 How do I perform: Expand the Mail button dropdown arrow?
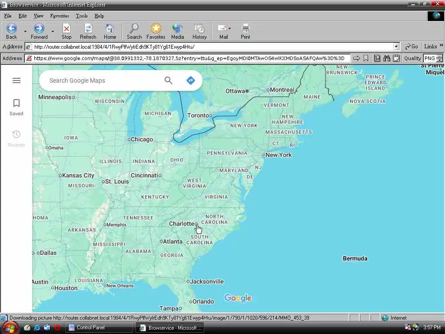pos(229,28)
